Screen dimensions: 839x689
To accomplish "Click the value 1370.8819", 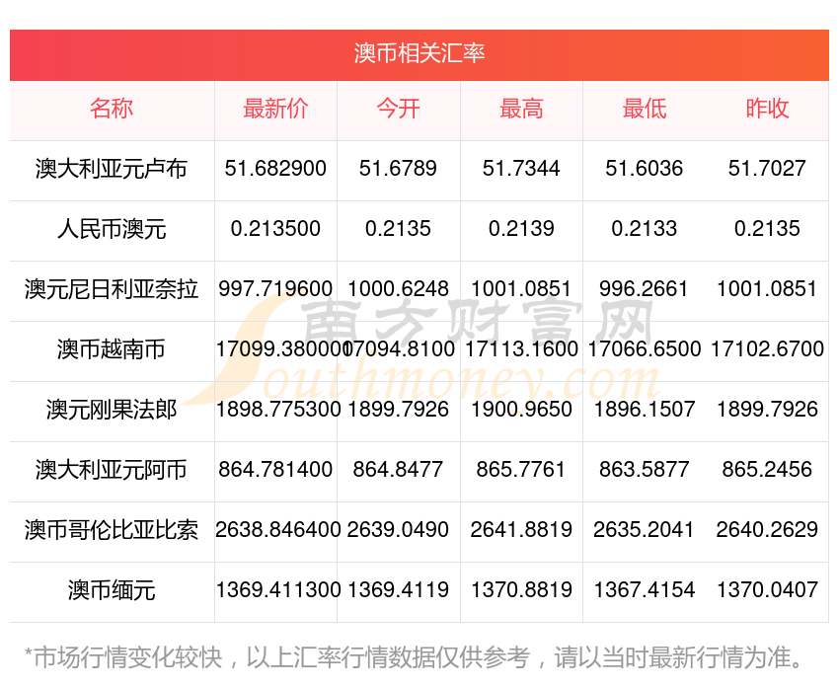I will point(521,590).
